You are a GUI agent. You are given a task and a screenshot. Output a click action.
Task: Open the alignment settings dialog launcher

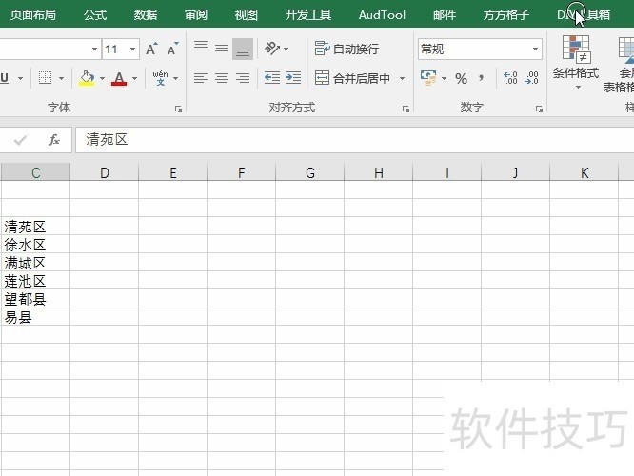[406, 109]
